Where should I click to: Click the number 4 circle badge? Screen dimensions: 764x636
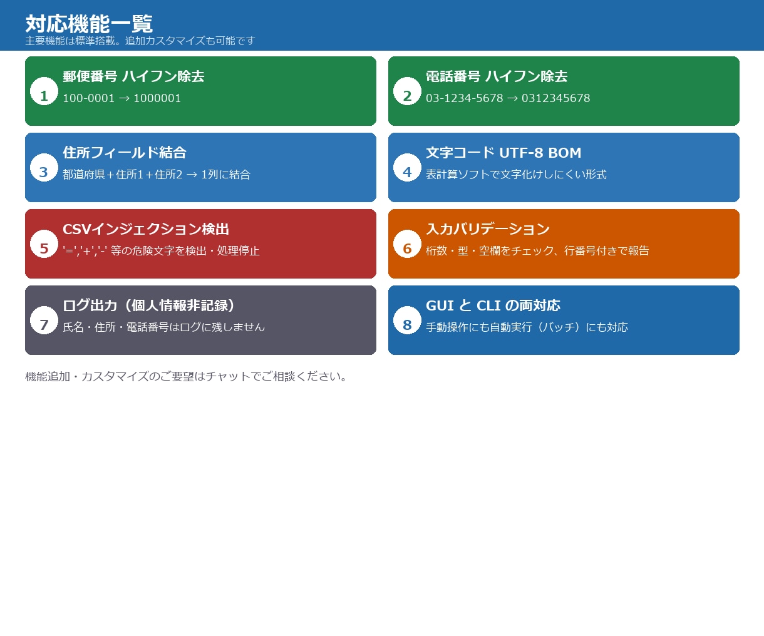407,168
